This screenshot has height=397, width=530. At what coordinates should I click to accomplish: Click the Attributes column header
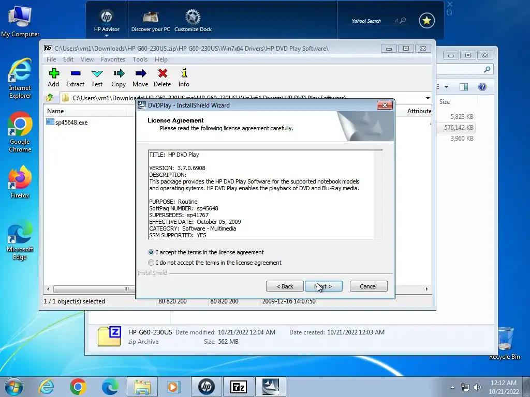pos(419,111)
